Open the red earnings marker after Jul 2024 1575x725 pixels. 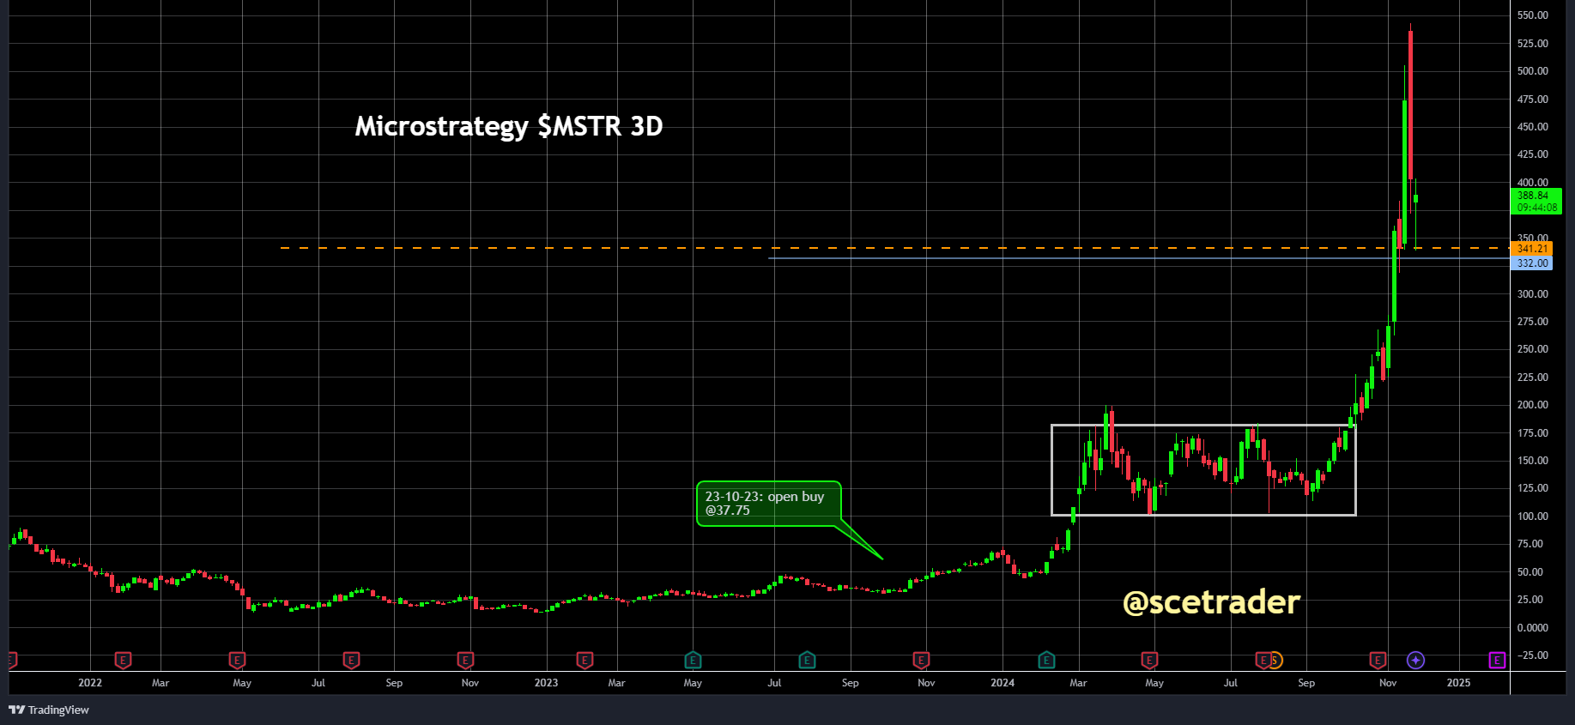point(1263,660)
